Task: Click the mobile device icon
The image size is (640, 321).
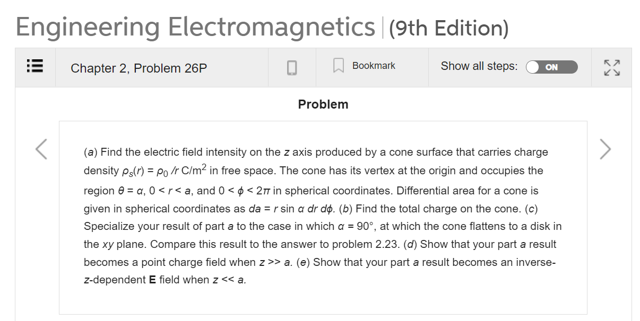Action: click(x=291, y=67)
